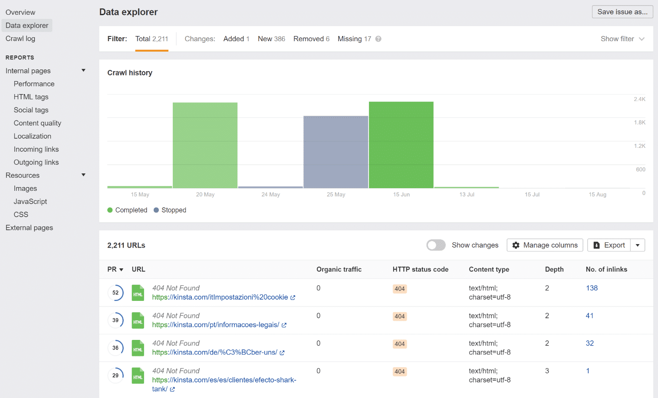Click the help icon next to Missing
This screenshot has height=398, width=658.
(378, 39)
